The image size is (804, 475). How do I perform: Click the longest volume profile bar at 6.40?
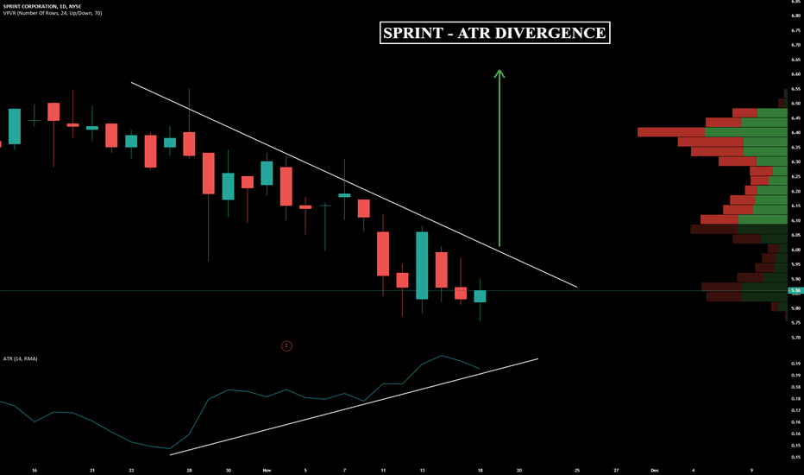pyautogui.click(x=713, y=132)
